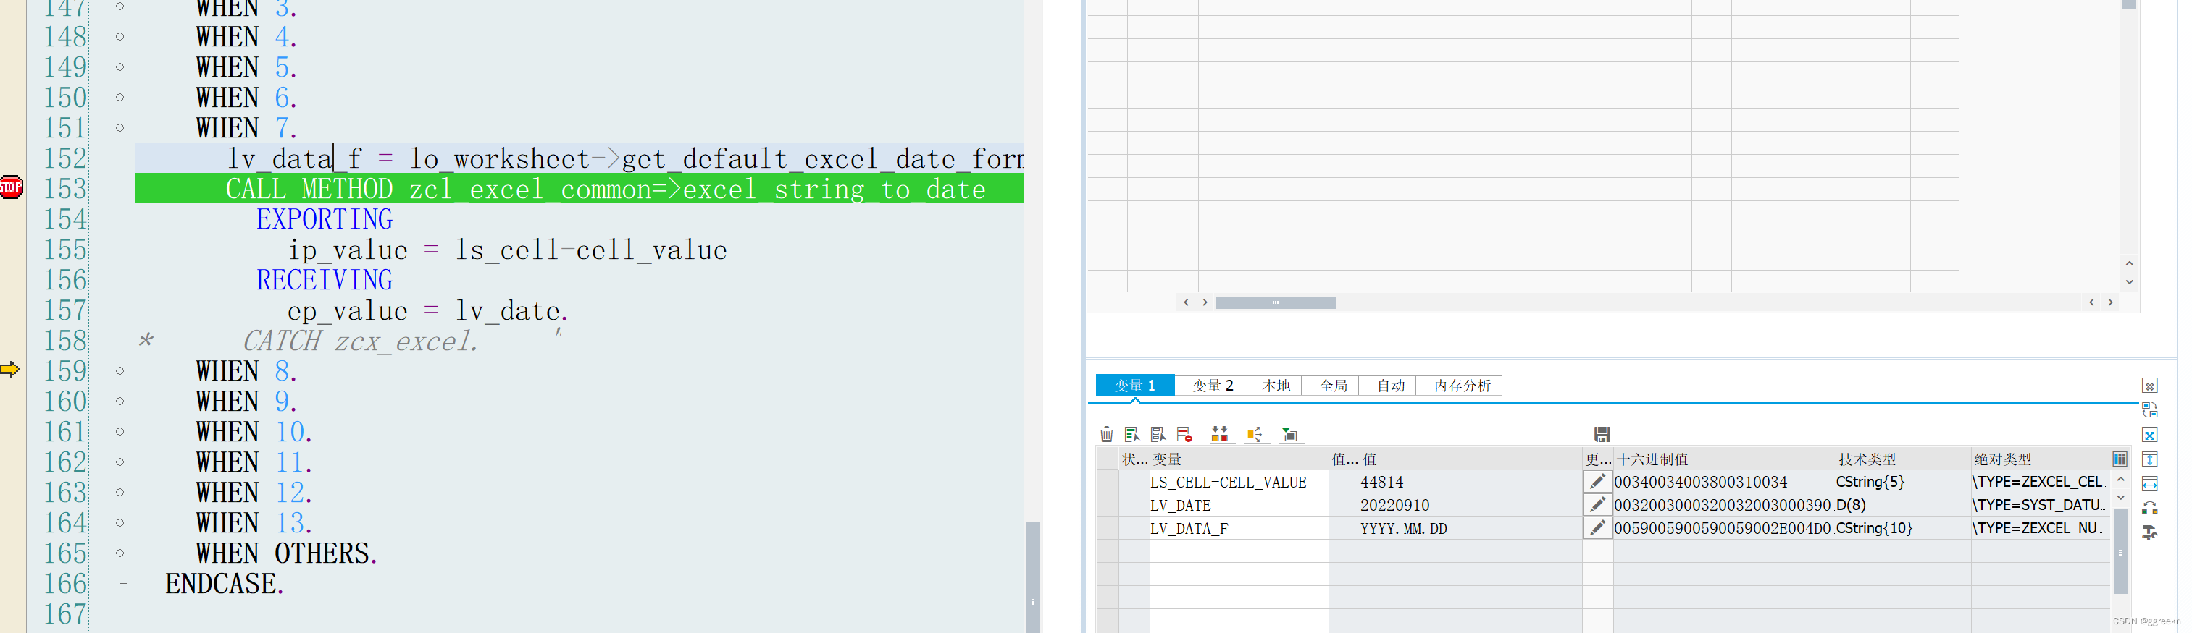Click the trash delete icon in variables toolbar

tap(1106, 434)
